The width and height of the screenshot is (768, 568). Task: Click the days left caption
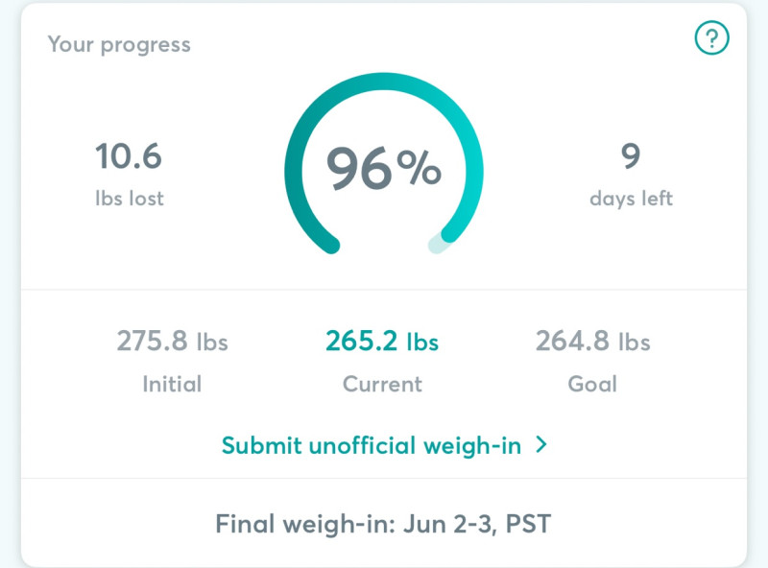click(x=631, y=199)
